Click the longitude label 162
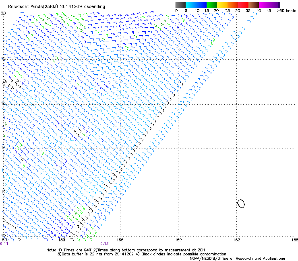 pos(236,240)
